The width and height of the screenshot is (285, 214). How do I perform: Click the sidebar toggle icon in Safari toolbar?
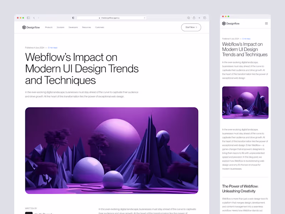[x=28, y=18]
